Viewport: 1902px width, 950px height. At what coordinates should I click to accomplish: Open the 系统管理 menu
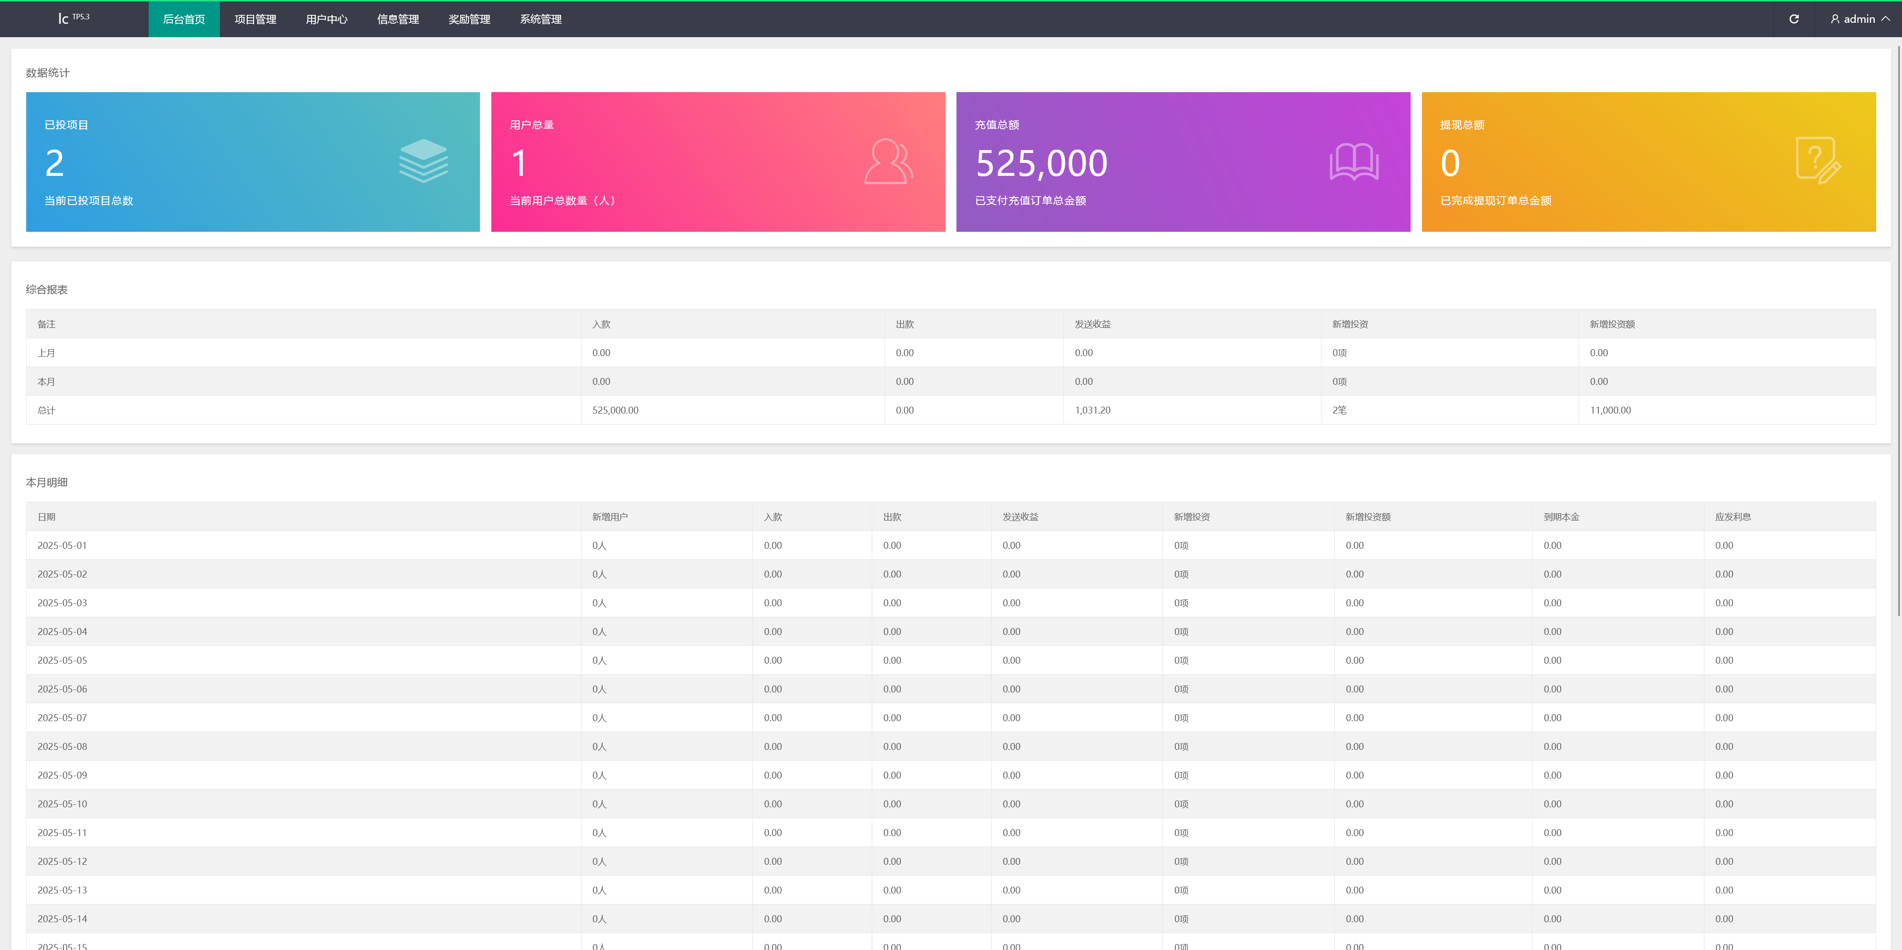click(x=540, y=19)
